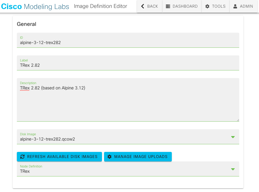This screenshot has height=192, width=259.
Task: Open the Node Definition combo box showing TRex
Action: click(128, 169)
